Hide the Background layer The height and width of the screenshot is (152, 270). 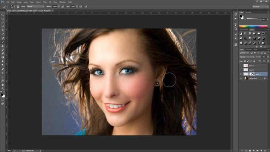[x=241, y=79]
